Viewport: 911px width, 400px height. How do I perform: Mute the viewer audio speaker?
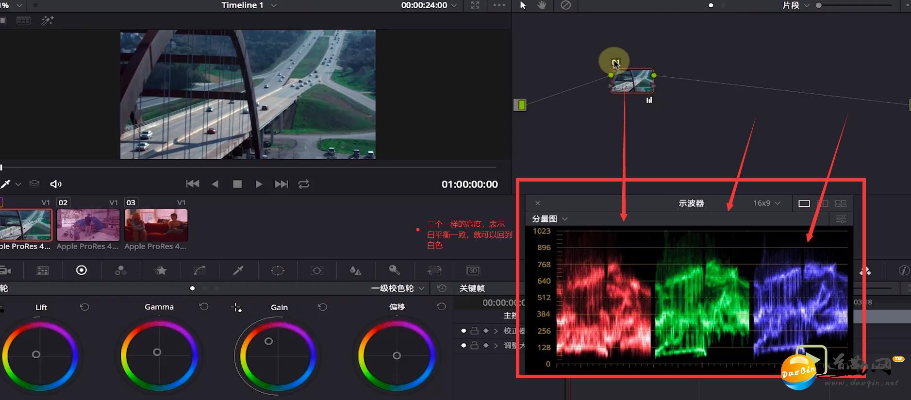pyautogui.click(x=56, y=184)
